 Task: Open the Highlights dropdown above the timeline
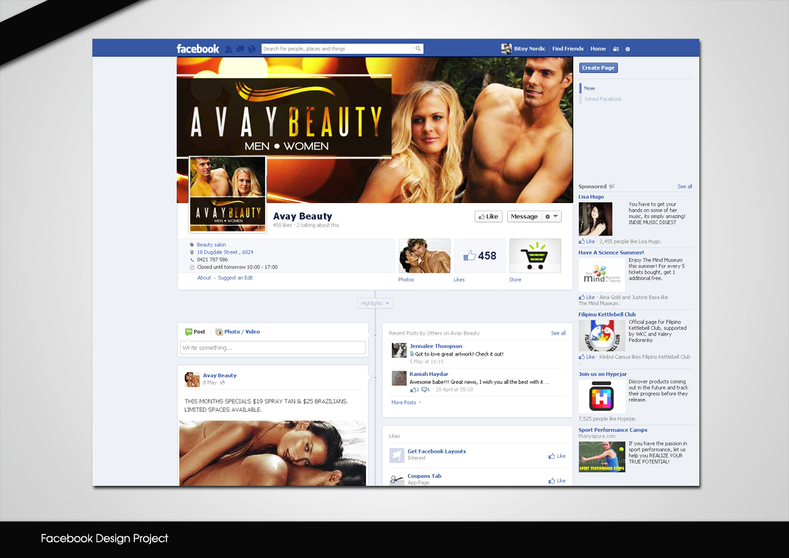tap(374, 303)
